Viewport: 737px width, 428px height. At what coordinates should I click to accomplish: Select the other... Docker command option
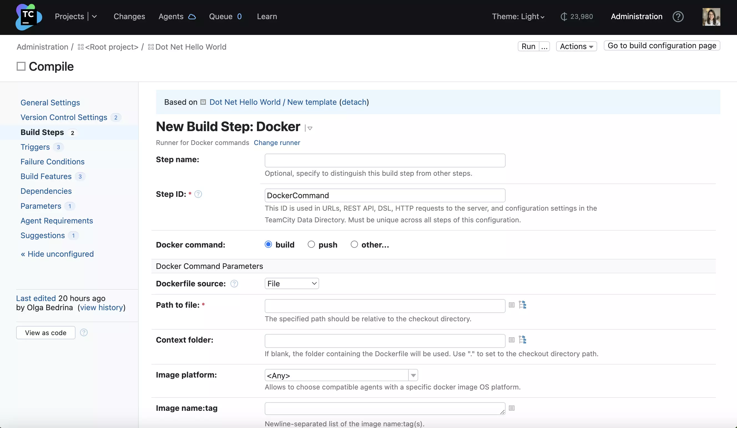pos(354,244)
